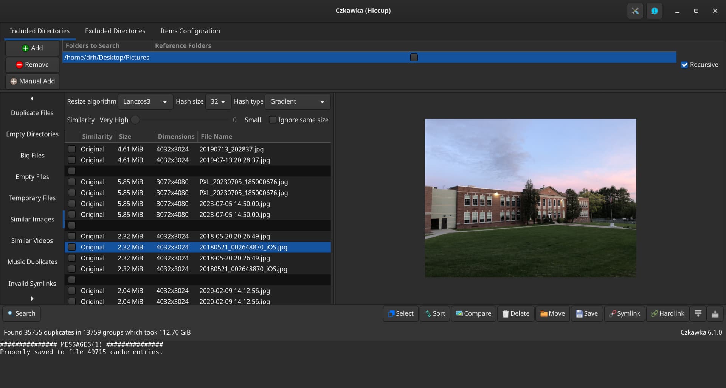The width and height of the screenshot is (726, 388).
Task: Open settings via the tools icon in title bar
Action: (x=635, y=11)
